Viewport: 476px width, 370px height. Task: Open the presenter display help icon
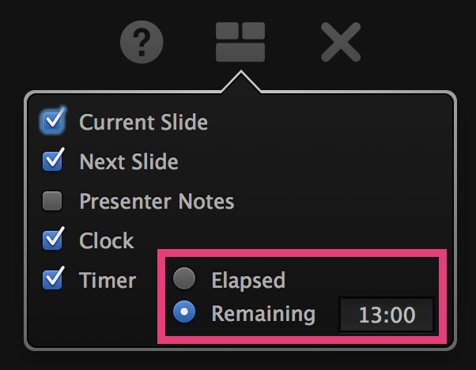tap(142, 42)
